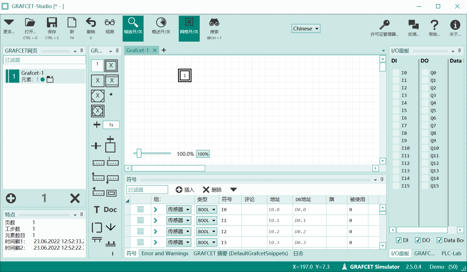Select the asterisk activation link tool

click(x=111, y=95)
